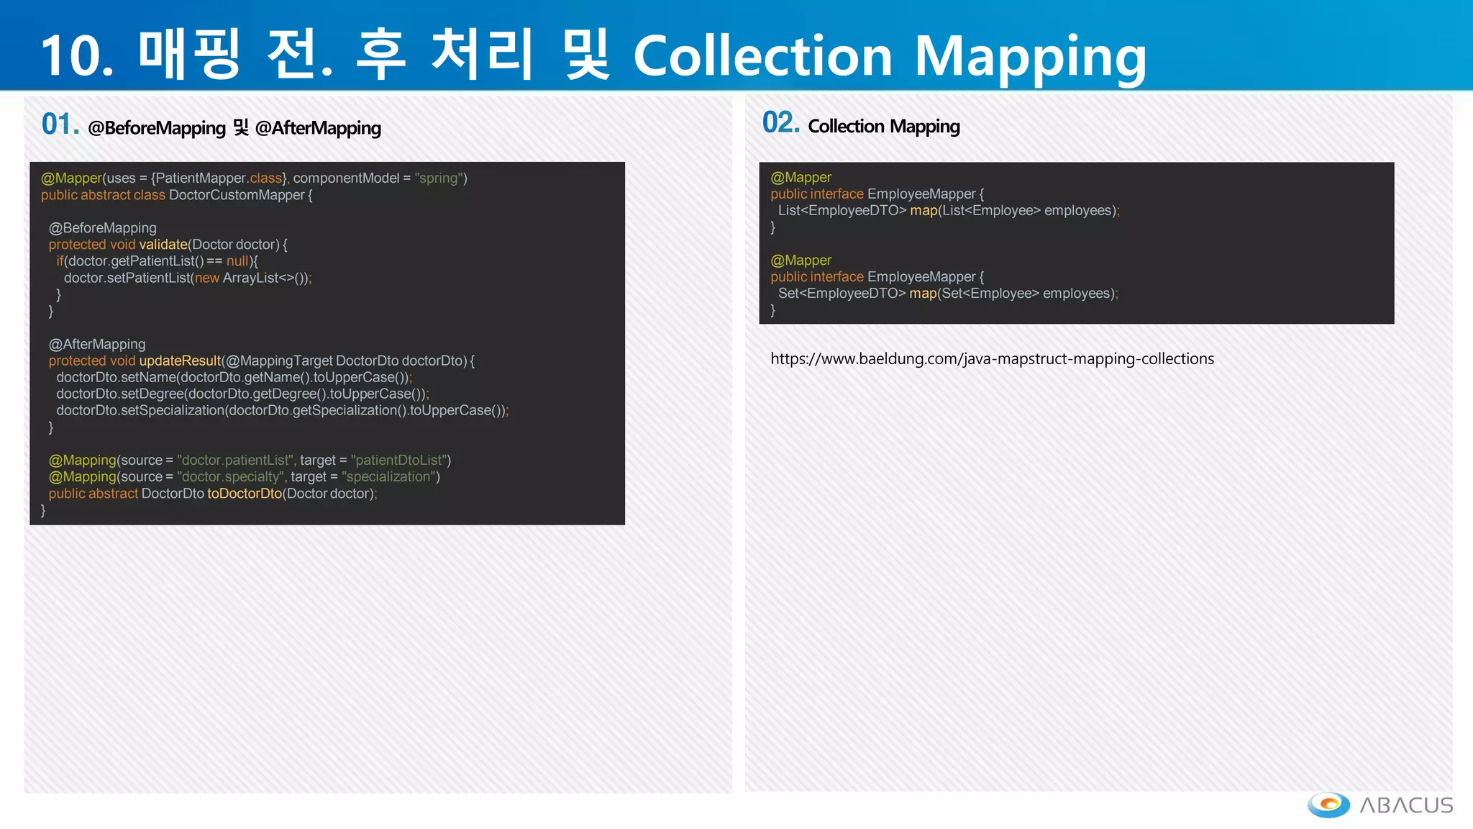This screenshot has width=1473, height=829.
Task: Open the baeldung mapstruct collections link
Action: 992,359
